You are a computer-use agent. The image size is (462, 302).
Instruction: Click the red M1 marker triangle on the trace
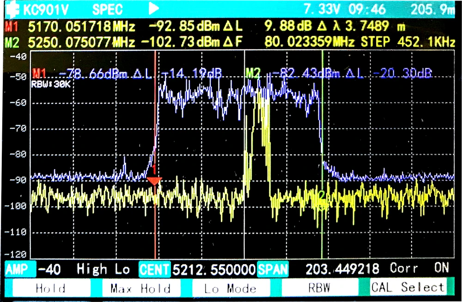click(x=154, y=181)
